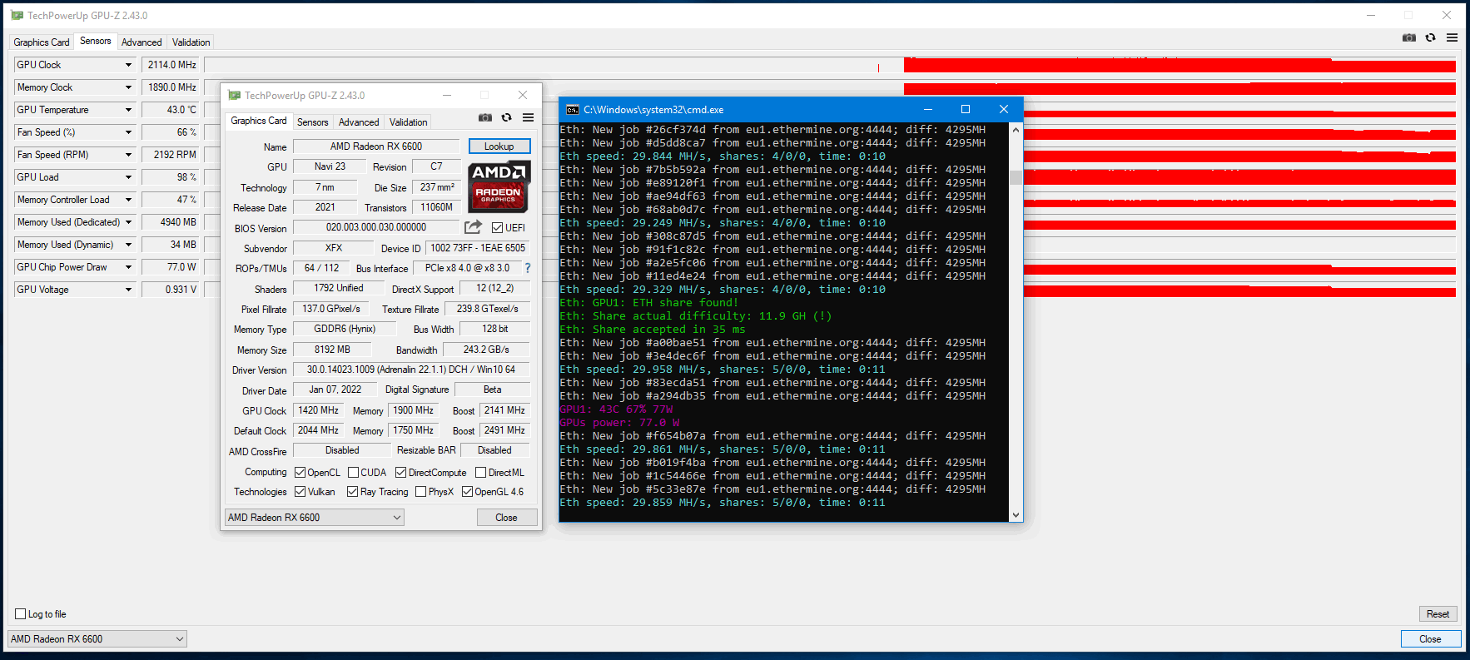The image size is (1470, 660).
Task: Toggle the OpenCL checkbox
Action: [x=300, y=472]
